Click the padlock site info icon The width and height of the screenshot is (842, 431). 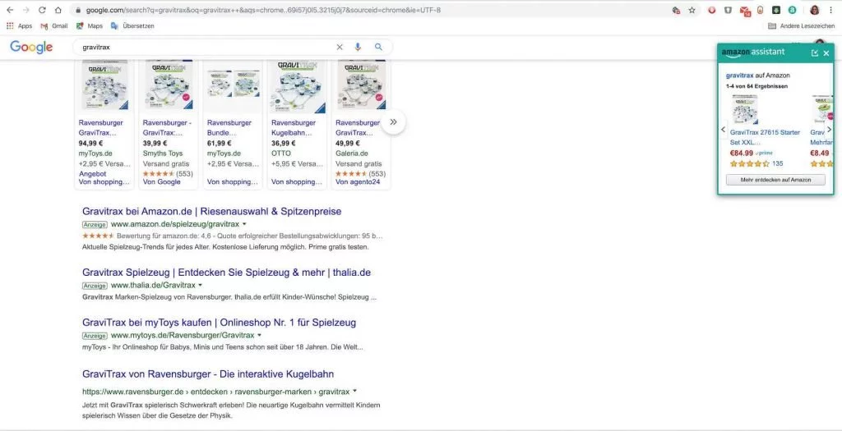[78, 10]
